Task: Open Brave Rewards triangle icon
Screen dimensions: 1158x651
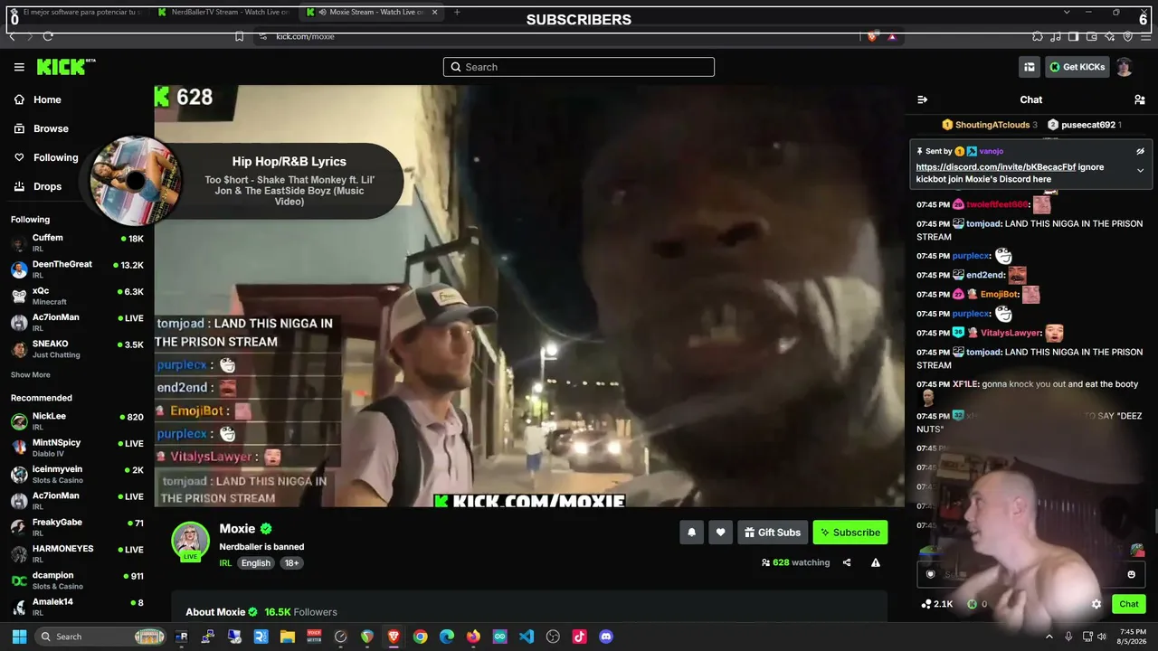Action: [x=892, y=36]
